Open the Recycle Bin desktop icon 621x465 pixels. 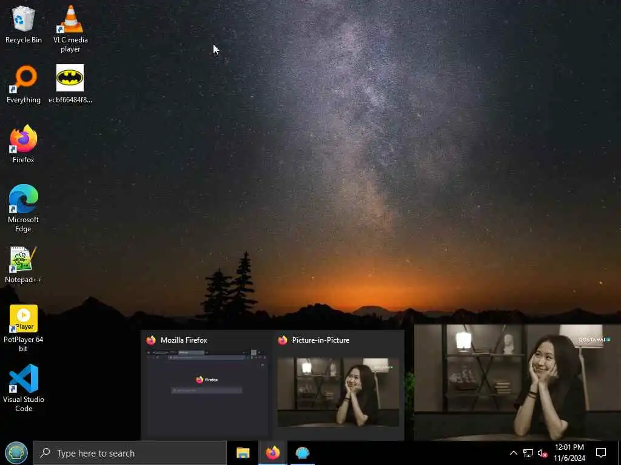coord(24,25)
